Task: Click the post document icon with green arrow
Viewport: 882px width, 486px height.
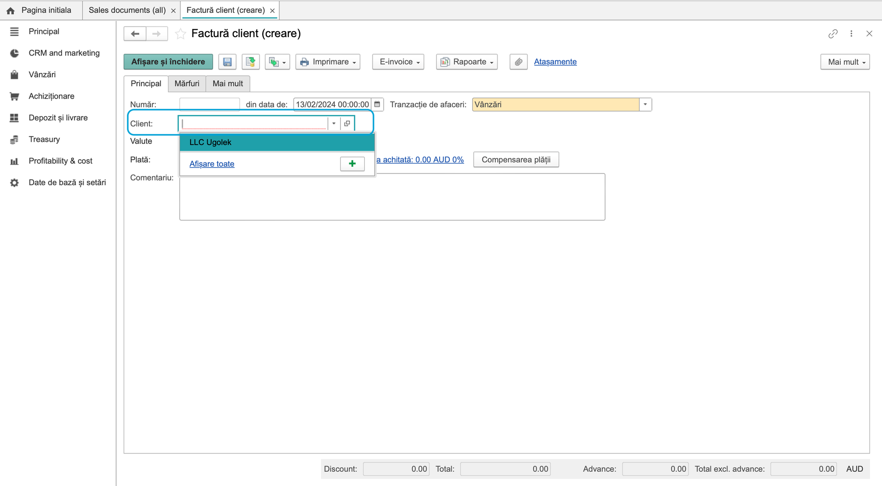Action: pyautogui.click(x=251, y=62)
